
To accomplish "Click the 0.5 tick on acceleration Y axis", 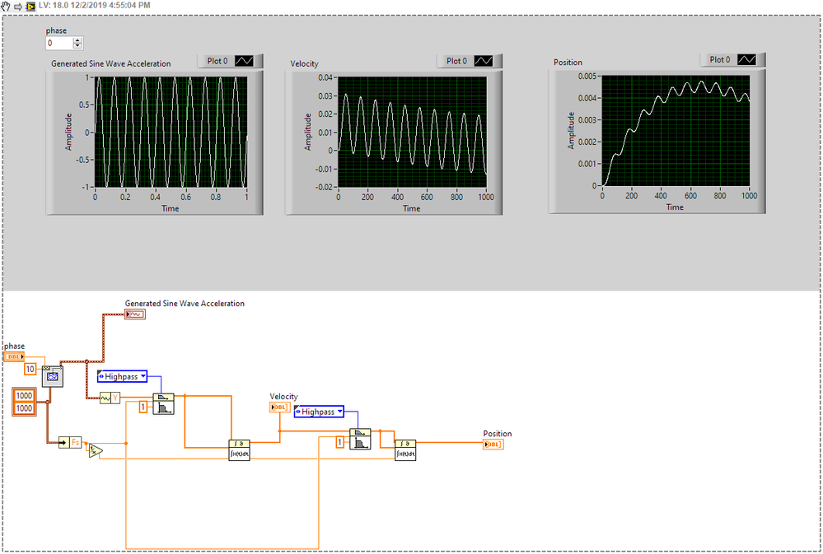I will [x=84, y=105].
